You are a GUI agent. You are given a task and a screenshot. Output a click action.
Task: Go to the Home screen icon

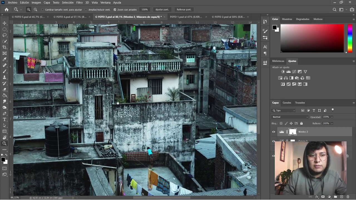tap(7, 9)
